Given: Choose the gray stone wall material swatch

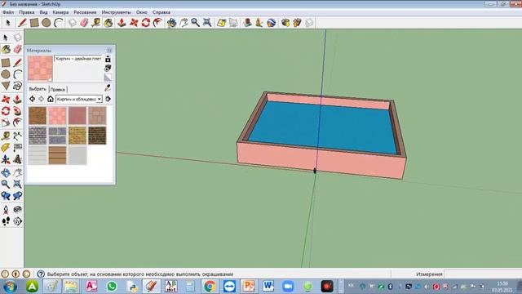Looking at the screenshot, I should 38,136.
